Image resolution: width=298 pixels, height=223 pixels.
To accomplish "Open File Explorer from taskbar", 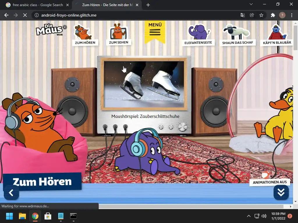I will (22, 216).
